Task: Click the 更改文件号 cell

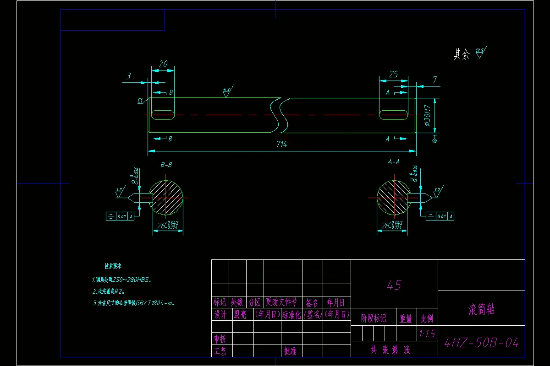Action: (x=282, y=302)
